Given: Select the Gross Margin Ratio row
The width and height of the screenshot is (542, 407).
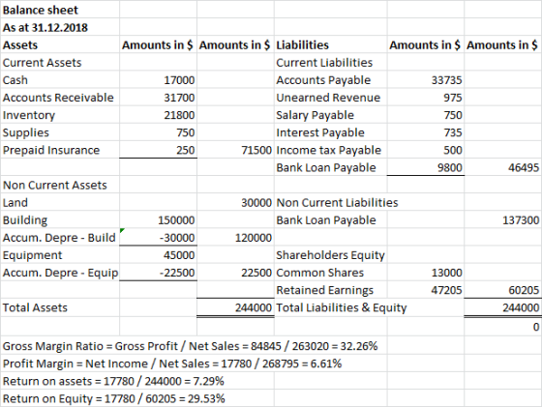Looking at the screenshot, I should [190, 346].
